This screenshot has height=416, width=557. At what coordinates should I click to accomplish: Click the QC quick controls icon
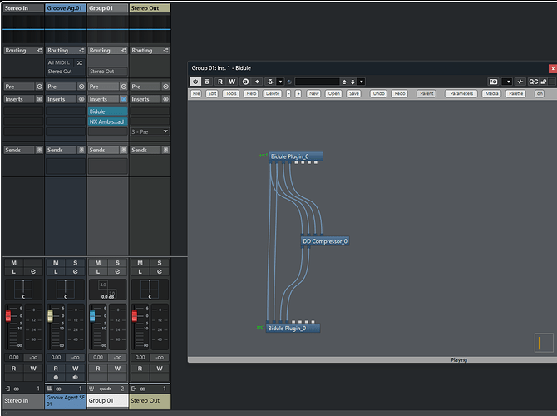click(533, 82)
